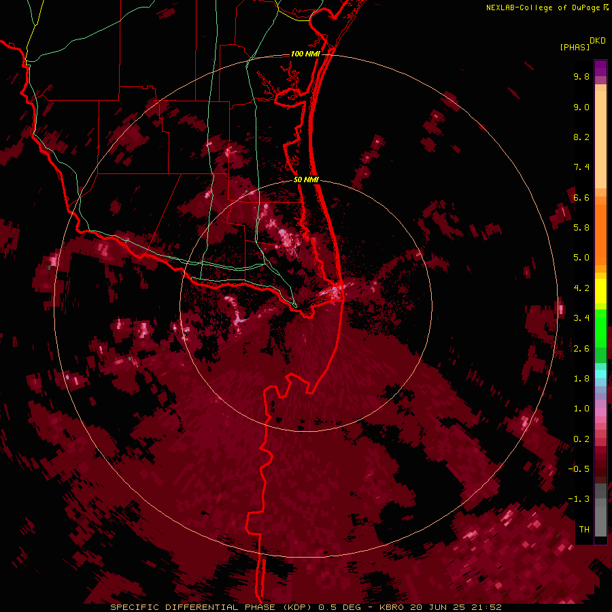
Task: Click the 5.8 value on the color scale
Action: 581,228
